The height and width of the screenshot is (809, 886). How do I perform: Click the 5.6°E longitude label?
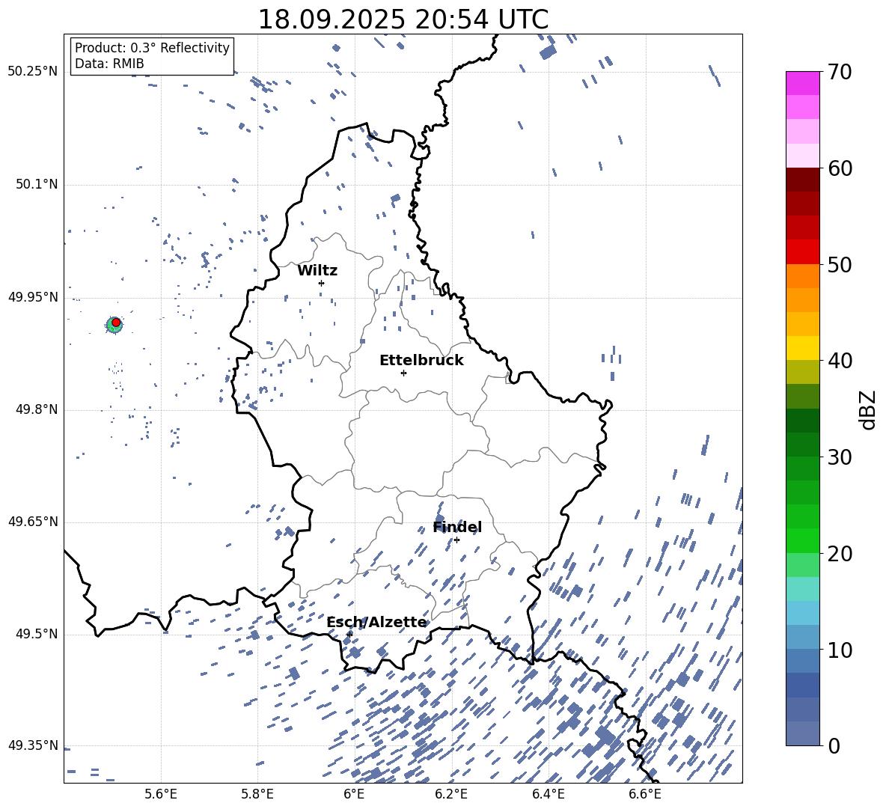coord(161,795)
